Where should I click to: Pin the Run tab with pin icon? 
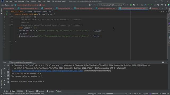[x=5, y=84]
